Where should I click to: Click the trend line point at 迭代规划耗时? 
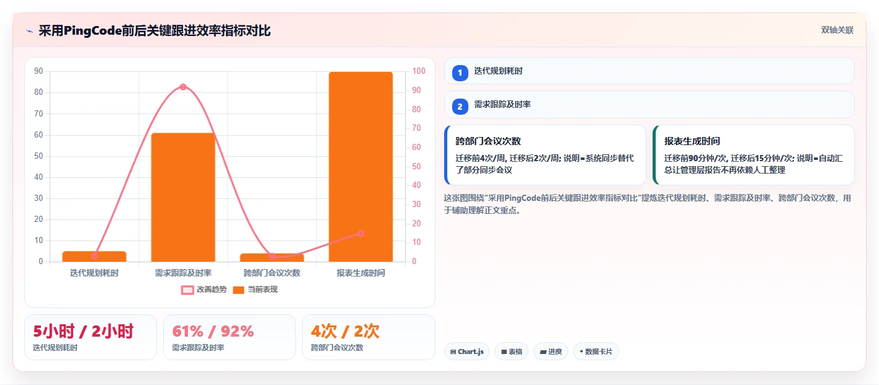[x=94, y=256]
